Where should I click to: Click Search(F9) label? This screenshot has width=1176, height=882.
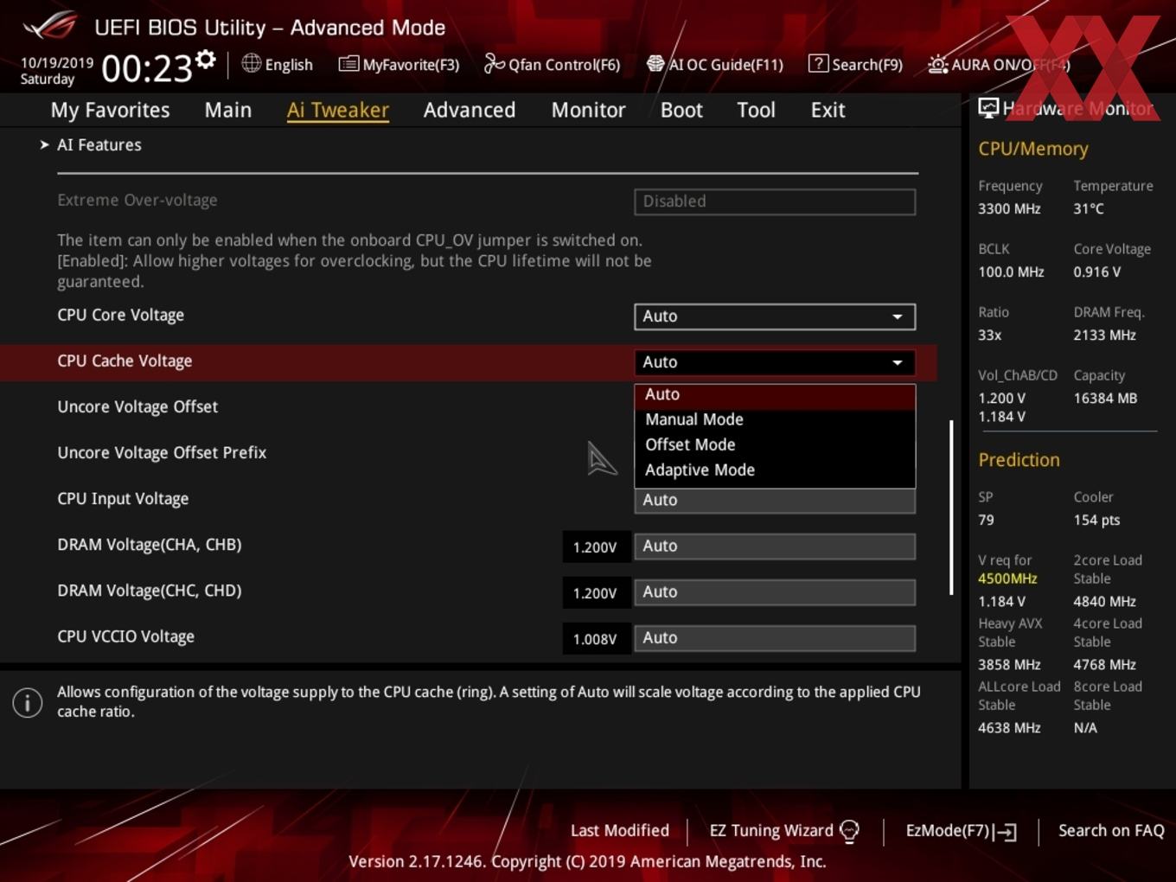pyautogui.click(x=867, y=65)
